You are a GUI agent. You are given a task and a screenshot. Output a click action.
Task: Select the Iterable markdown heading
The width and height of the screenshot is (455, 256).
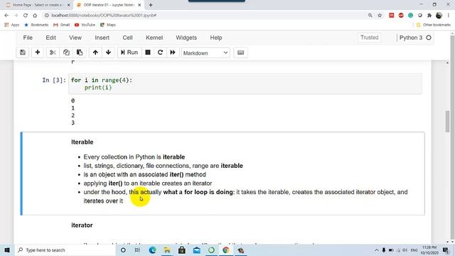point(82,142)
